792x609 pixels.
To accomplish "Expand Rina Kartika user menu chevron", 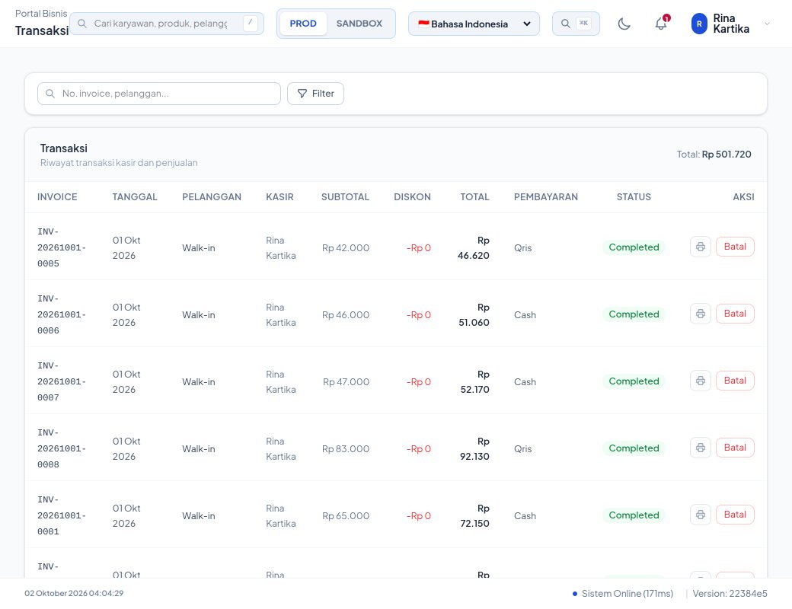I will click(x=768, y=24).
